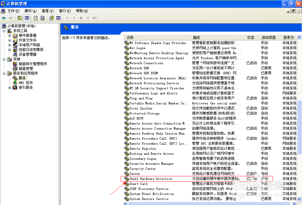Click the services list scroll up arrow
The width and height of the screenshot is (302, 205).
pyautogui.click(x=299, y=37)
